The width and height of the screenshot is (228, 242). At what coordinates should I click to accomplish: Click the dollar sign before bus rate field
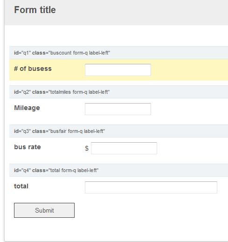87,148
